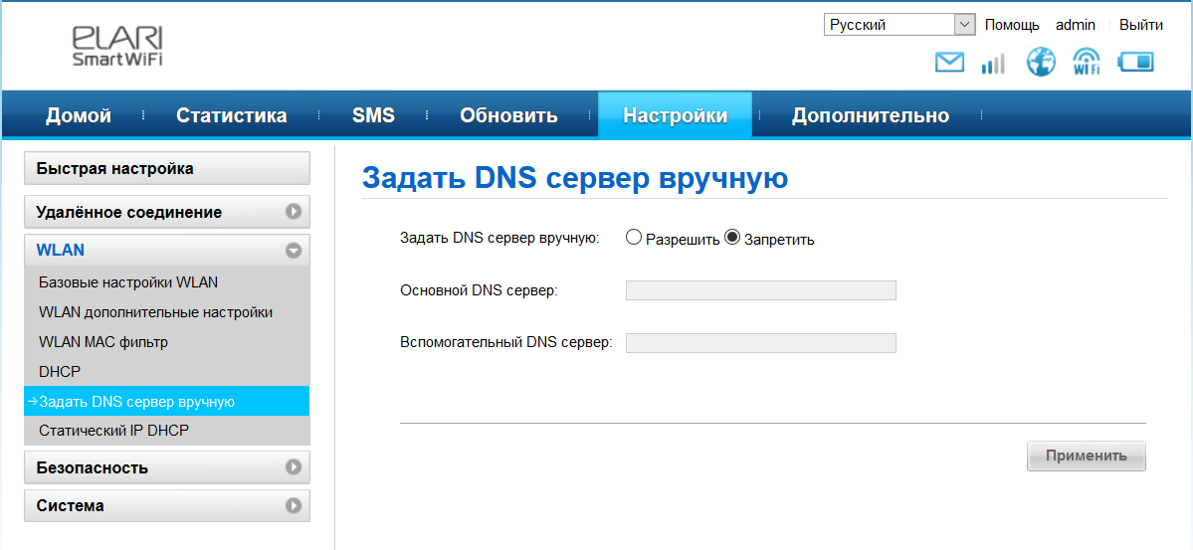
Task: Click the battery status icon
Action: 1135,63
